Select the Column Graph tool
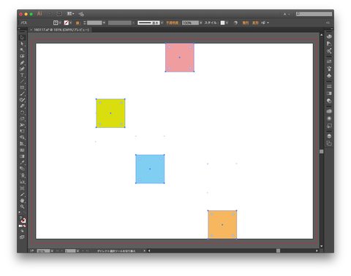Screen dimensions: 351x276 coord(22,182)
